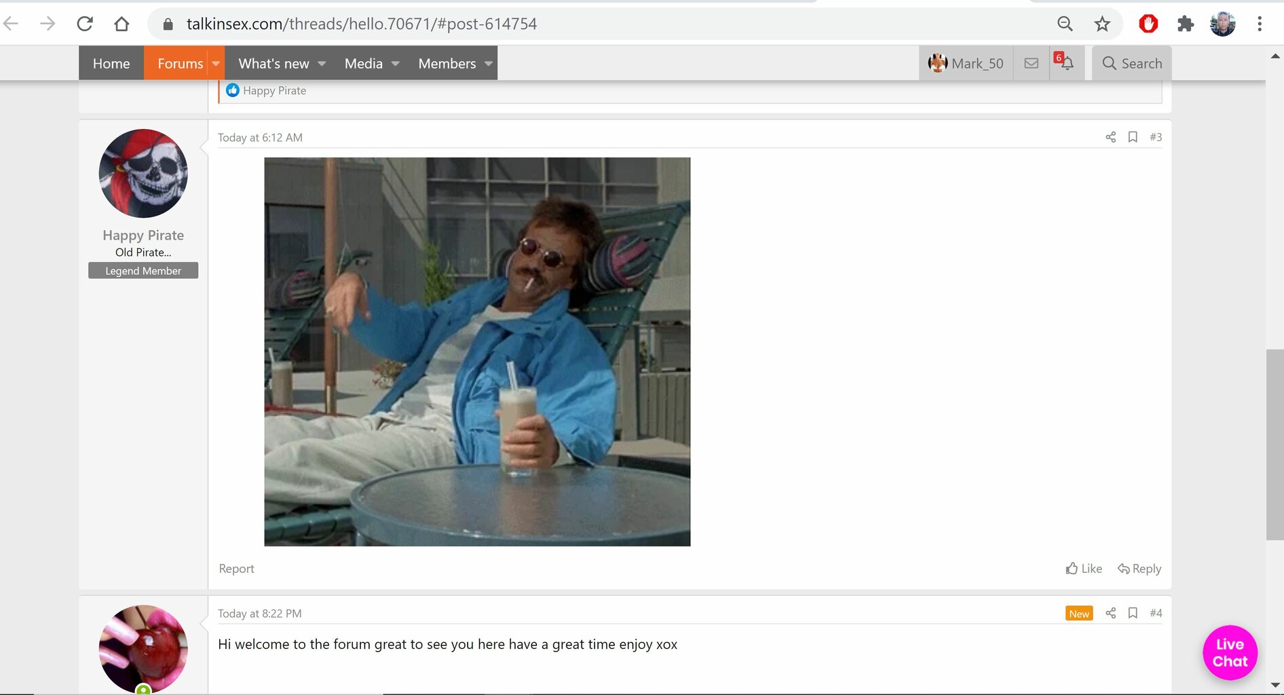The height and width of the screenshot is (695, 1284).
Task: Go to the Home tab
Action: click(x=111, y=63)
